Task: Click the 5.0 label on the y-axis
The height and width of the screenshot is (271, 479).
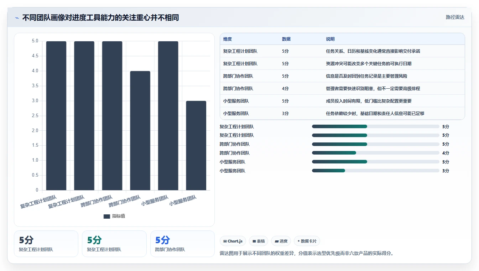Action: (x=35, y=41)
